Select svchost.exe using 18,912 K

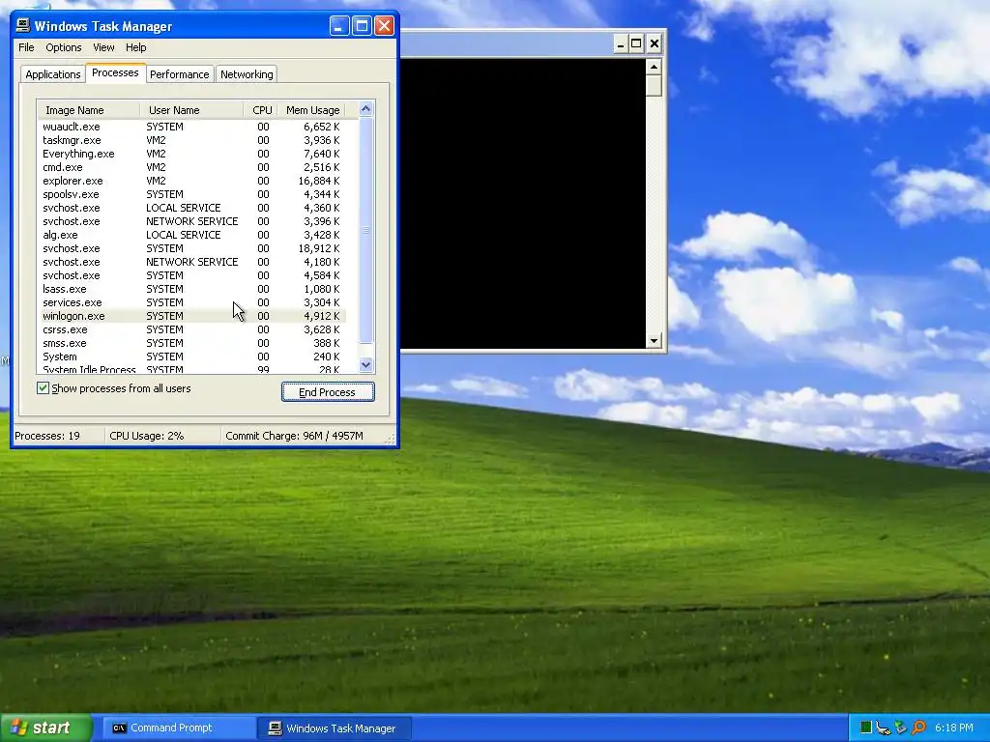tap(192, 248)
